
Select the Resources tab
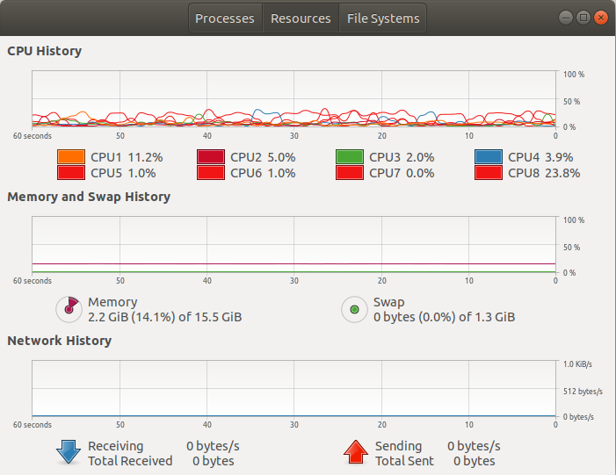click(301, 18)
